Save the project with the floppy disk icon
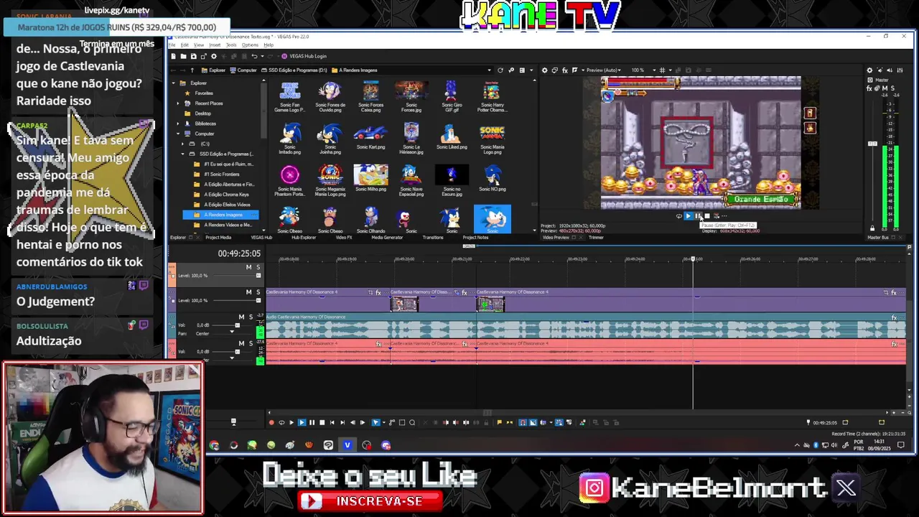 click(x=194, y=56)
